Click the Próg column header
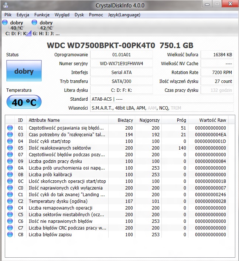The height and width of the screenshot is (261, 239). 175,120
